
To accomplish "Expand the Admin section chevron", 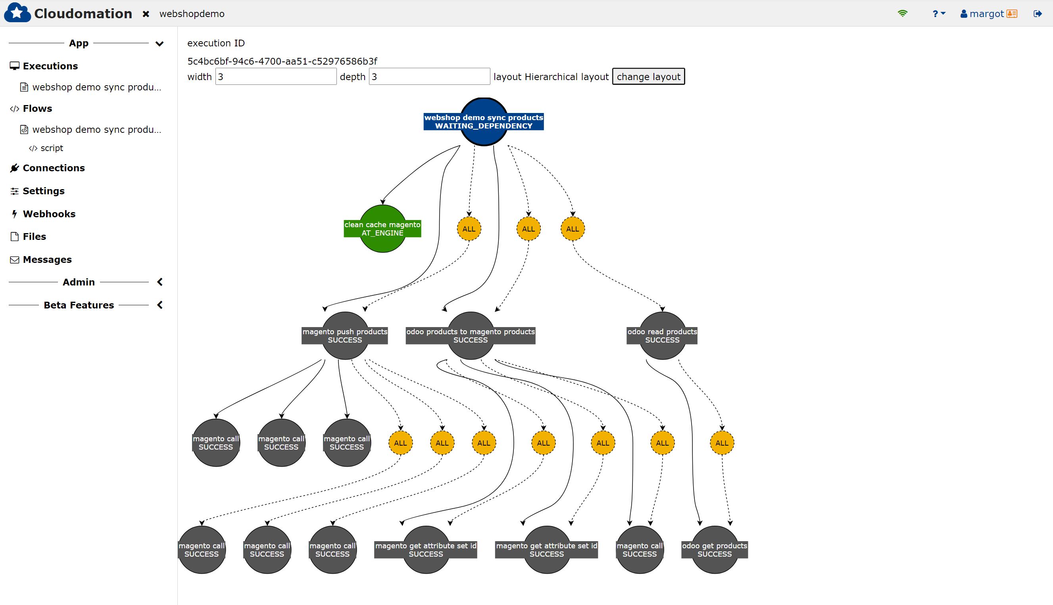I will pos(159,282).
